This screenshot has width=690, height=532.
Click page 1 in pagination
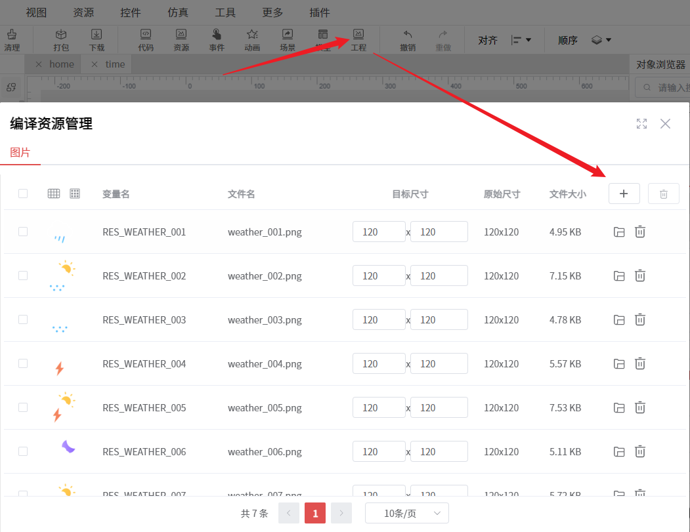tap(315, 513)
